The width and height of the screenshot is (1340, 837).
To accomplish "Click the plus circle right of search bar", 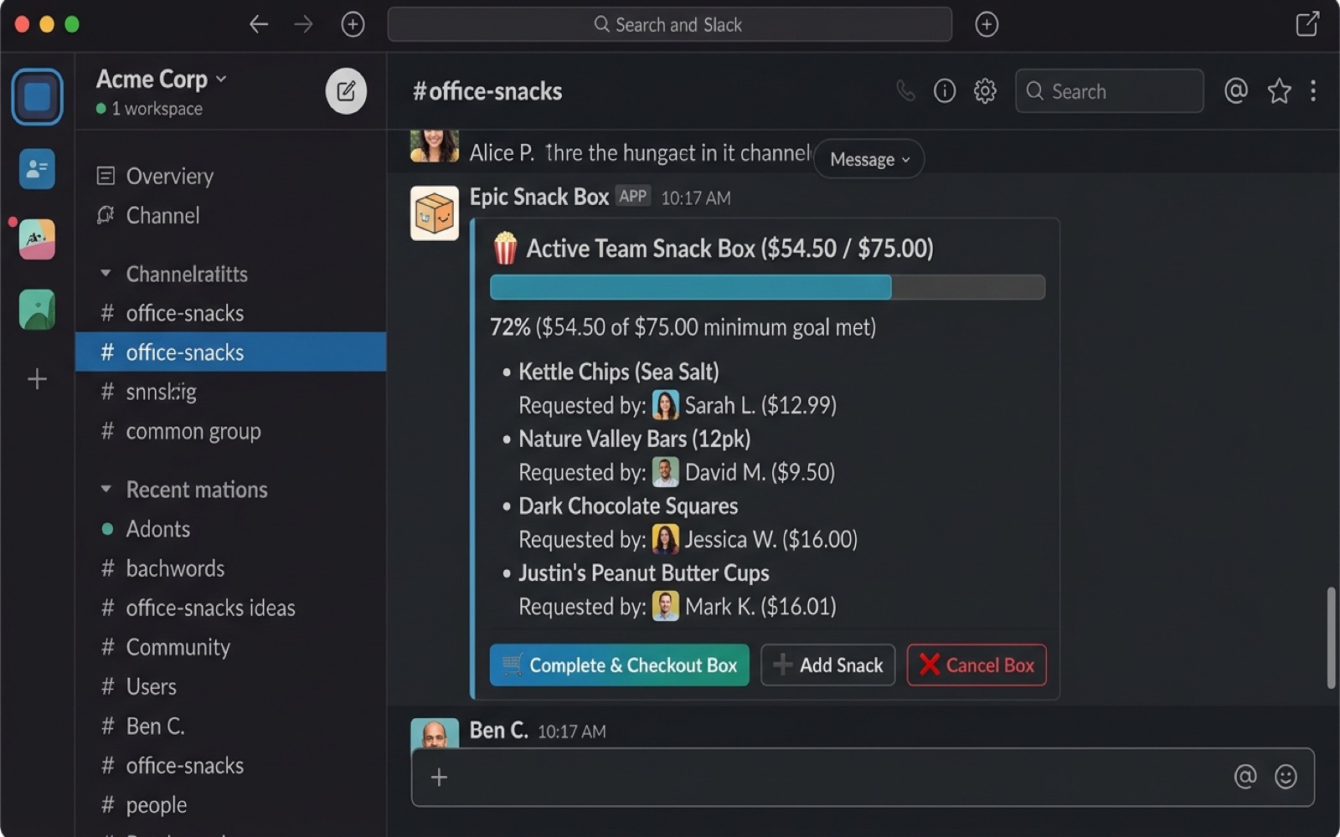I will click(x=987, y=24).
